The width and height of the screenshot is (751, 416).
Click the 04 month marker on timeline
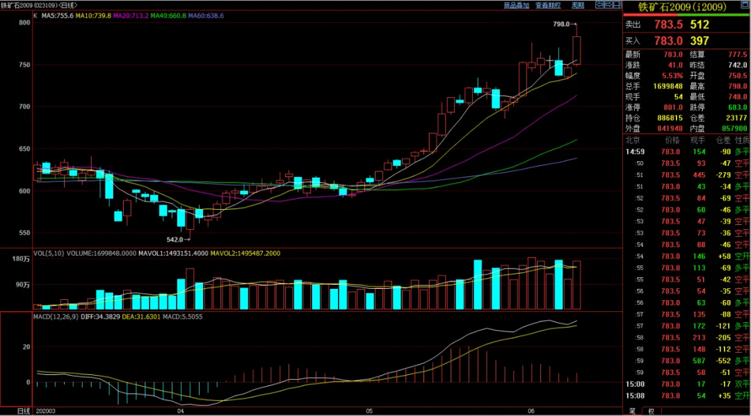[x=181, y=411]
